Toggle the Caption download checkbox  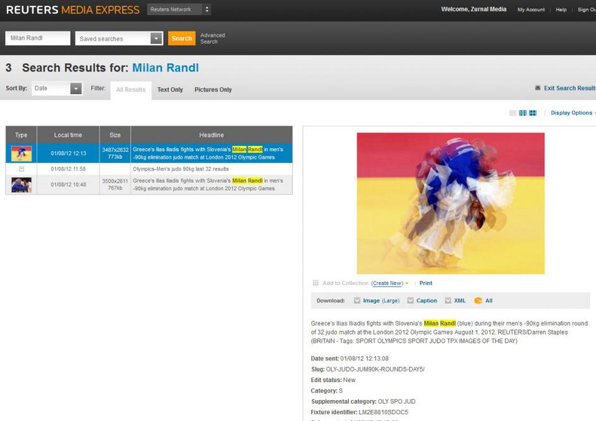(411, 301)
